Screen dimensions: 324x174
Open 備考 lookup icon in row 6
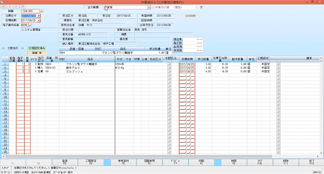[278, 82]
